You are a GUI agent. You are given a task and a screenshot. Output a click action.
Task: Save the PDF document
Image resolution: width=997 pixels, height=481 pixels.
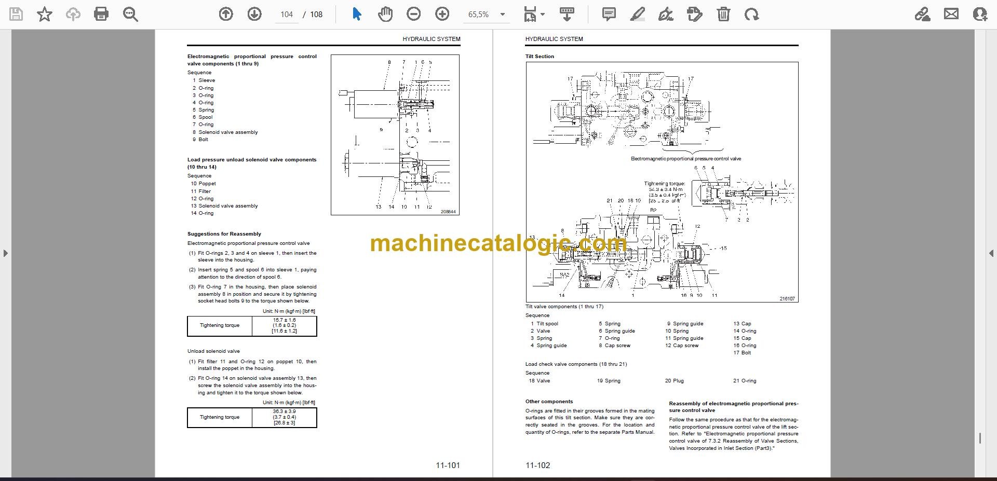16,14
